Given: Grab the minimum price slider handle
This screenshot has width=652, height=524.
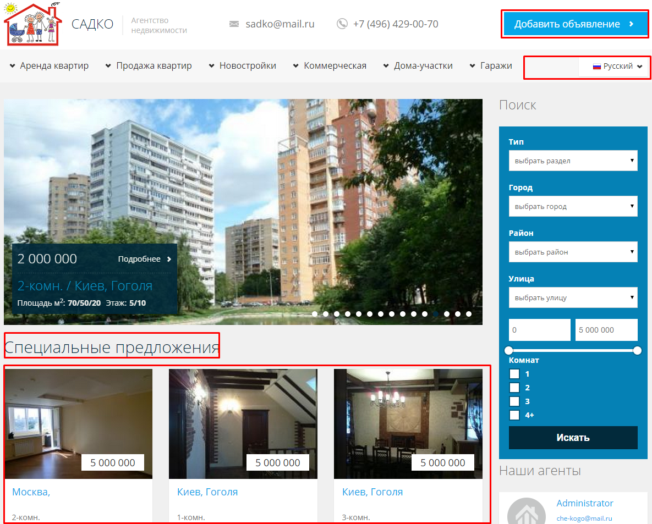Looking at the screenshot, I should 508,351.
